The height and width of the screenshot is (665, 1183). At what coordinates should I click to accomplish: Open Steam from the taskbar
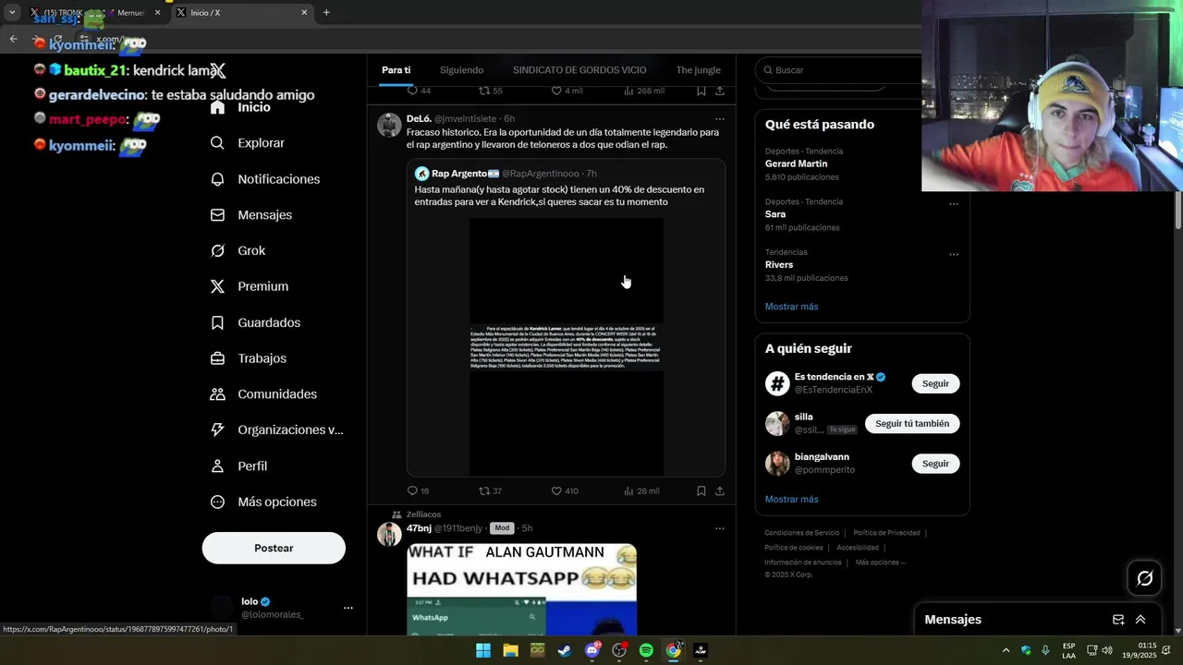click(565, 650)
